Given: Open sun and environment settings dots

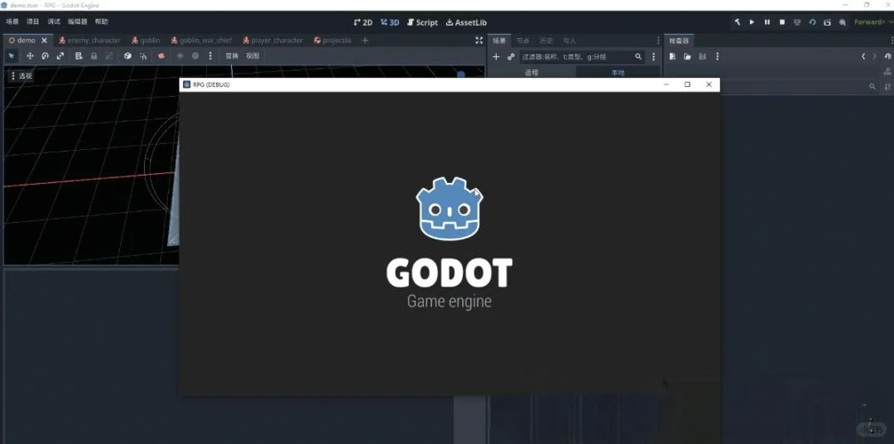Looking at the screenshot, I should click(209, 56).
